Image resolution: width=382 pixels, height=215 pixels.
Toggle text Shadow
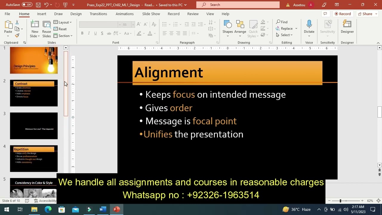[102, 33]
